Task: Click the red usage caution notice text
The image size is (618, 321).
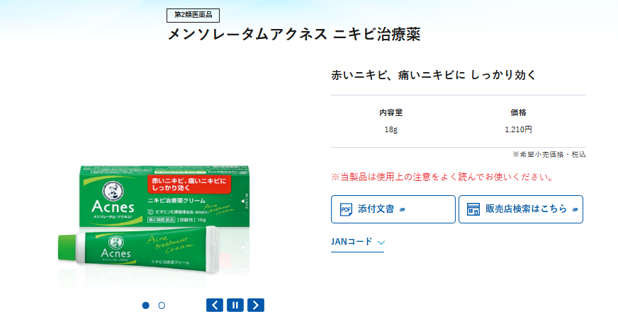Action: pyautogui.click(x=442, y=177)
